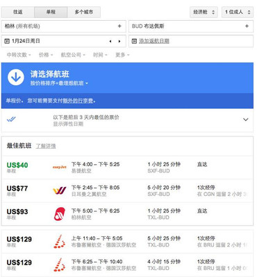257x277 pixels.
Task: Open 额外的行李费 baggage fee link
Action: click(78, 101)
